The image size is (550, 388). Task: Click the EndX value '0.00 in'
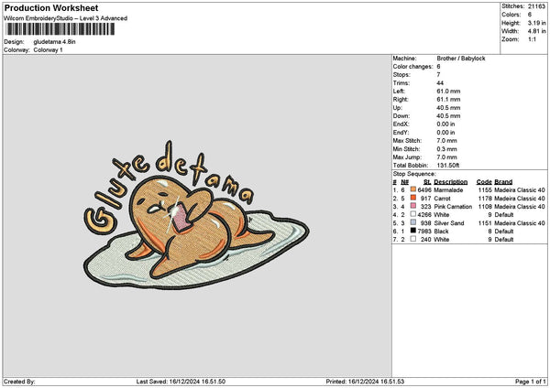(x=445, y=124)
